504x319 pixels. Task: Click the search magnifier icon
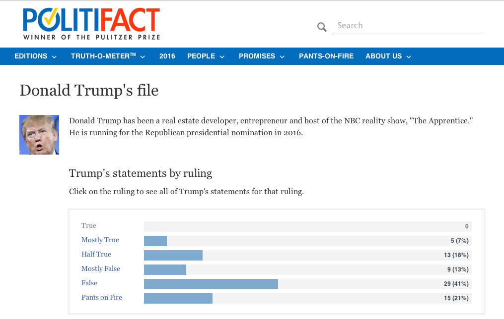pyautogui.click(x=322, y=27)
